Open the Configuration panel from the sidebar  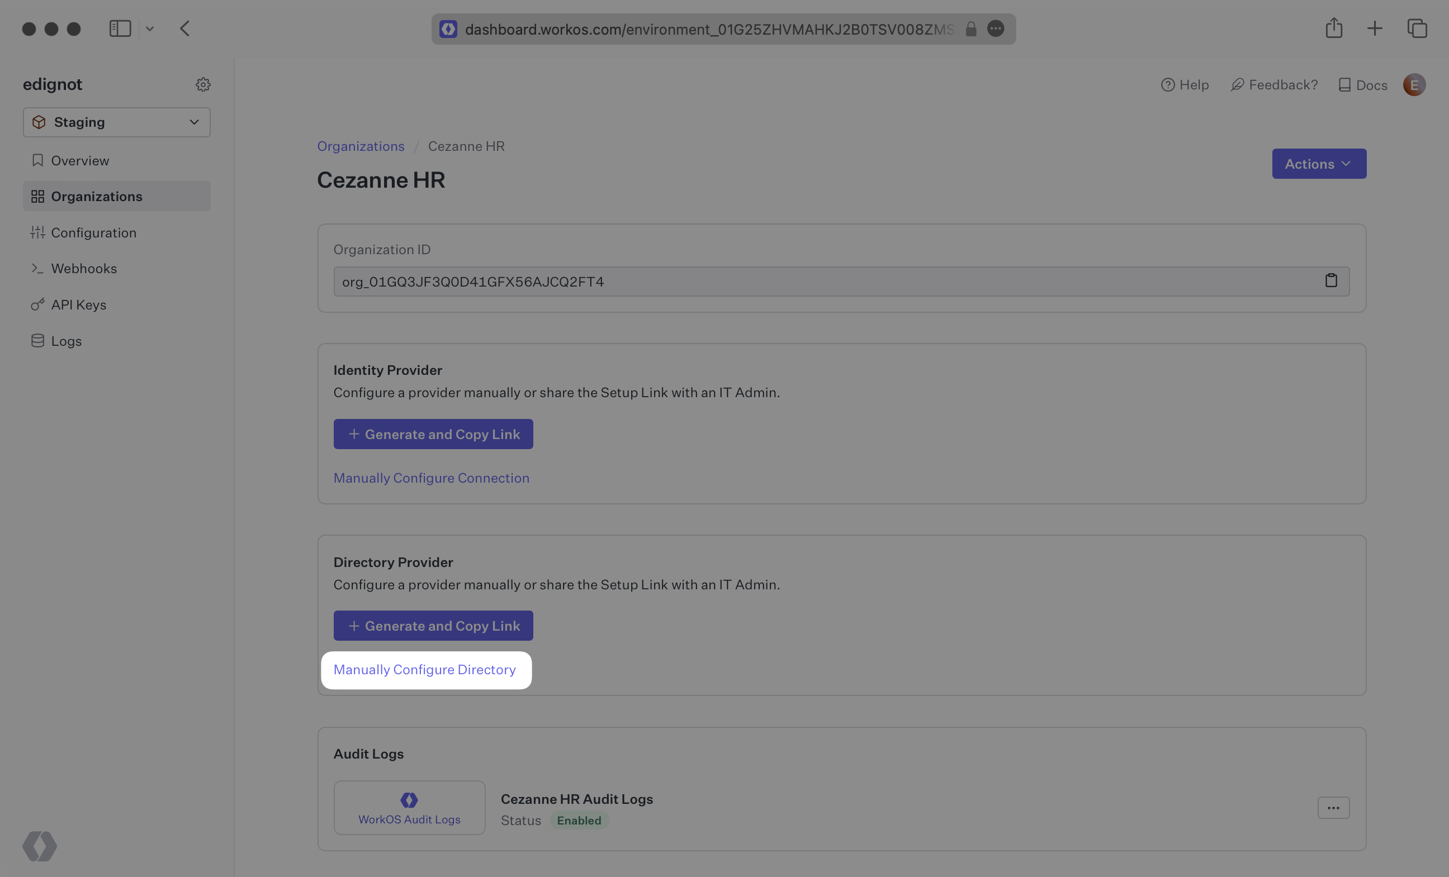tap(93, 232)
